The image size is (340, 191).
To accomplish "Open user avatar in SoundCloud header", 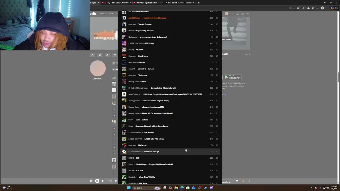I will click(x=227, y=14).
